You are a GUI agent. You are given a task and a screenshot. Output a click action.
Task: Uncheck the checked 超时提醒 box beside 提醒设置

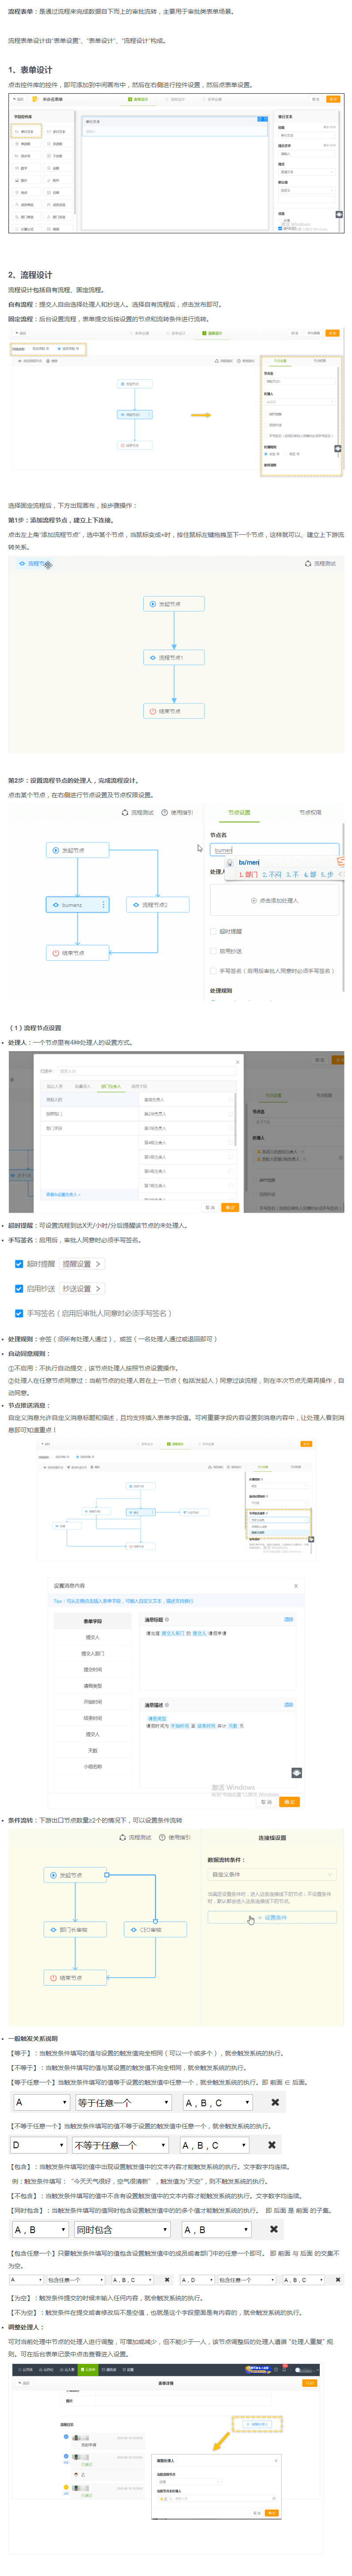click(x=19, y=1263)
